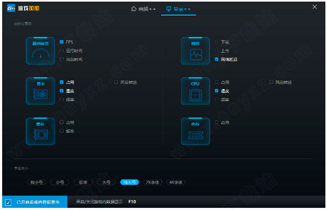
Task: Choose the 4K字体 font option
Action: point(175,182)
